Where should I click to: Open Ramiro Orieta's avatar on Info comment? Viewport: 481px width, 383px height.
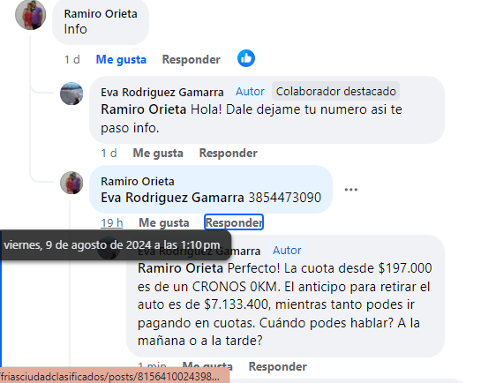point(30,14)
